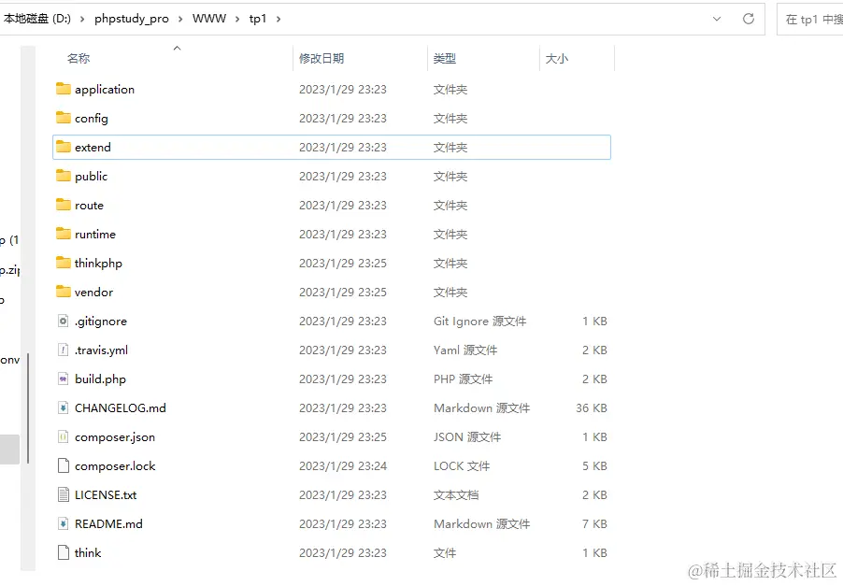The height and width of the screenshot is (586, 843).
Task: Sort files by 修改日期 column
Action: pos(321,58)
